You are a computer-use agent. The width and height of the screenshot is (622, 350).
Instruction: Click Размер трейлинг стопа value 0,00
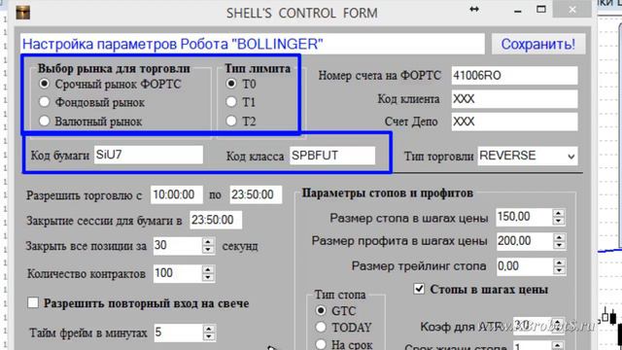[524, 266]
